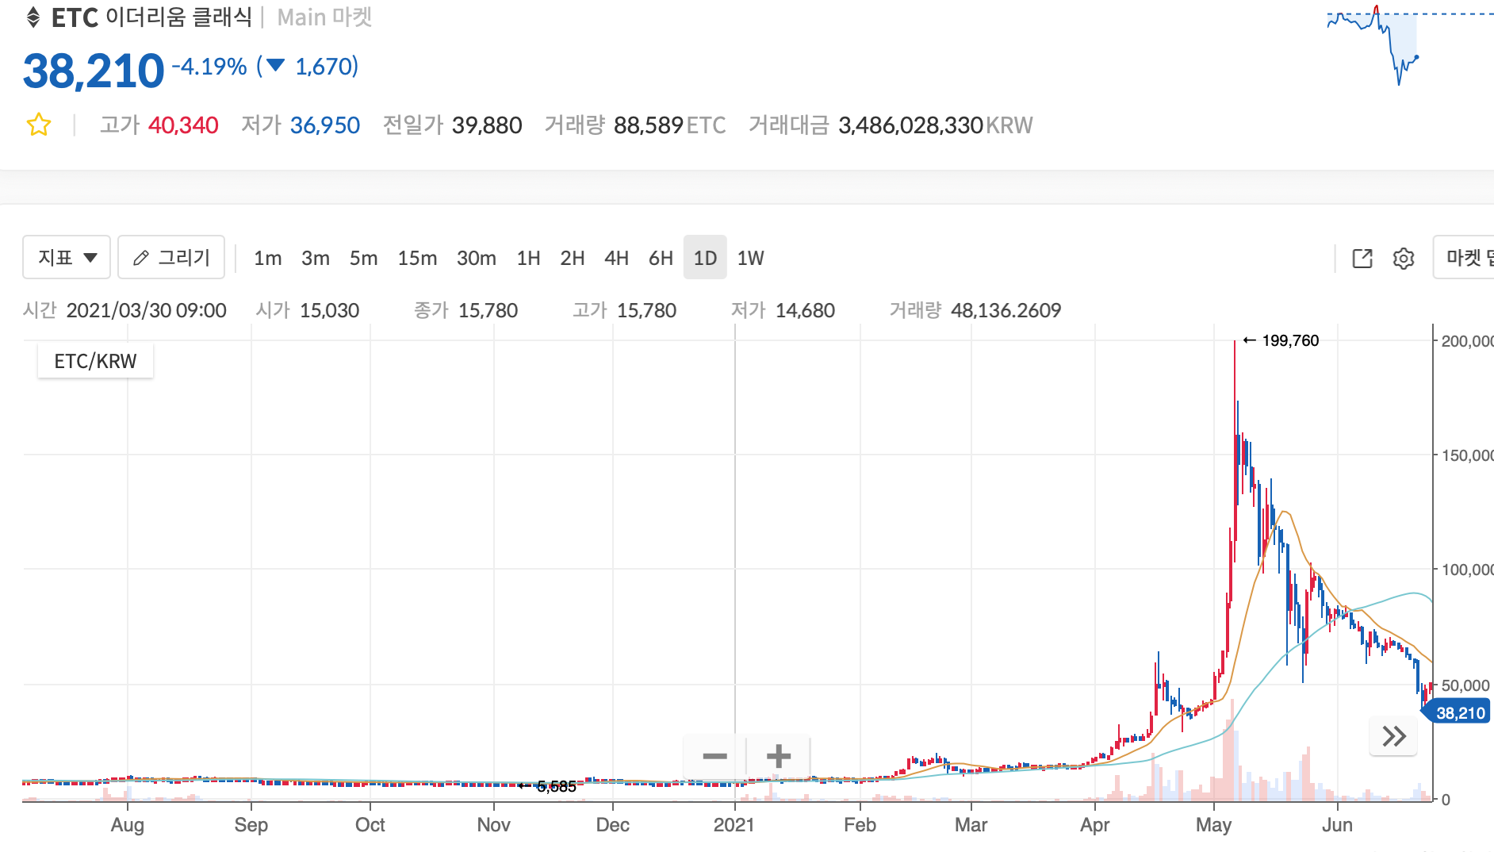The height and width of the screenshot is (852, 1494).
Task: Click the 199,760 high price marker
Action: pos(1281,341)
